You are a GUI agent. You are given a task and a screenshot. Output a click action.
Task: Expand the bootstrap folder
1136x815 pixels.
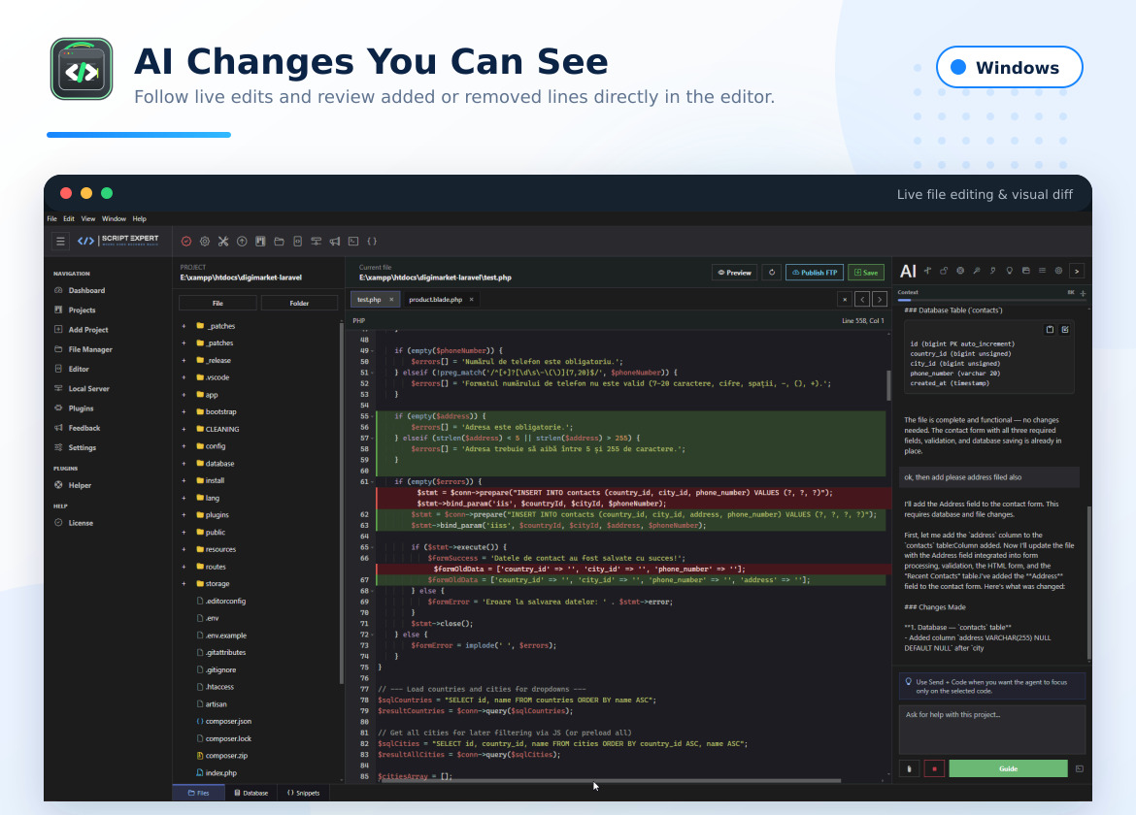pyautogui.click(x=184, y=411)
